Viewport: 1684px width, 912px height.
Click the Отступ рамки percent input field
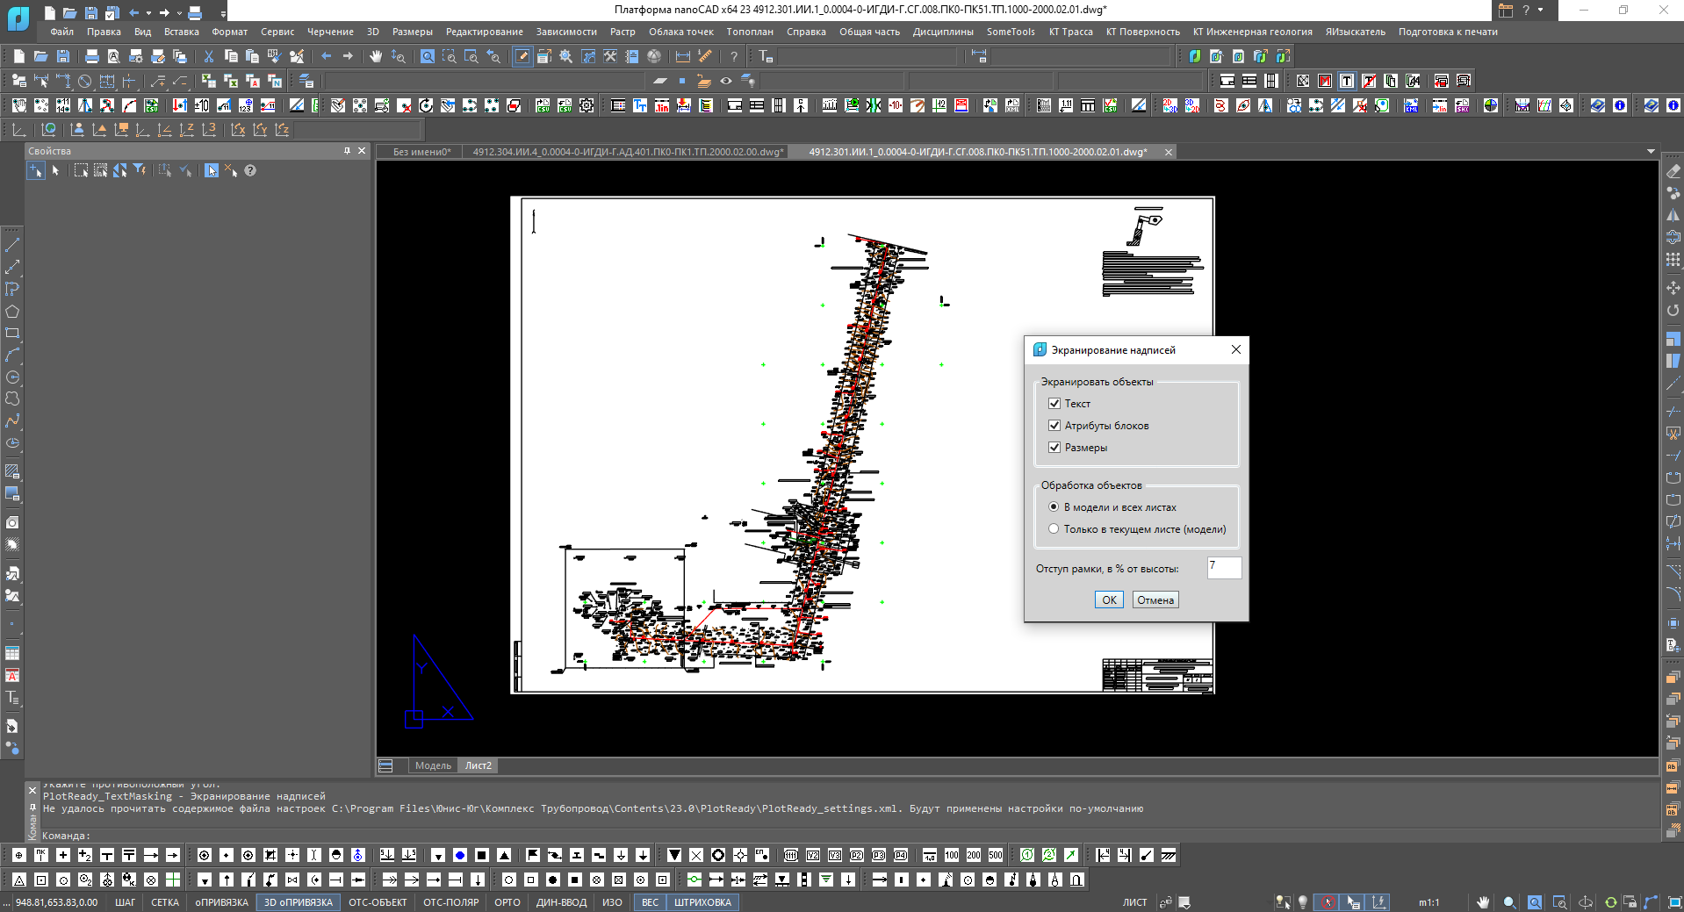(1224, 568)
